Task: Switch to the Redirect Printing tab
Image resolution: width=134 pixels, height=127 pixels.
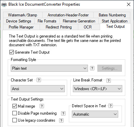Action: [x=59, y=27]
